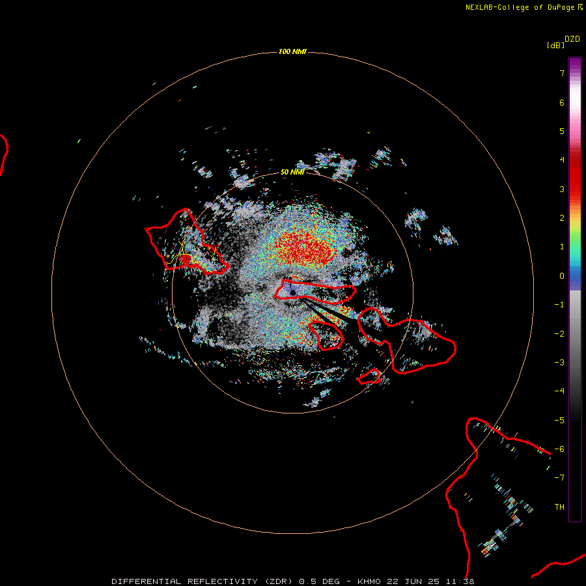Click the red island outline west of the radar
This screenshot has width=586, height=586.
pos(186,243)
